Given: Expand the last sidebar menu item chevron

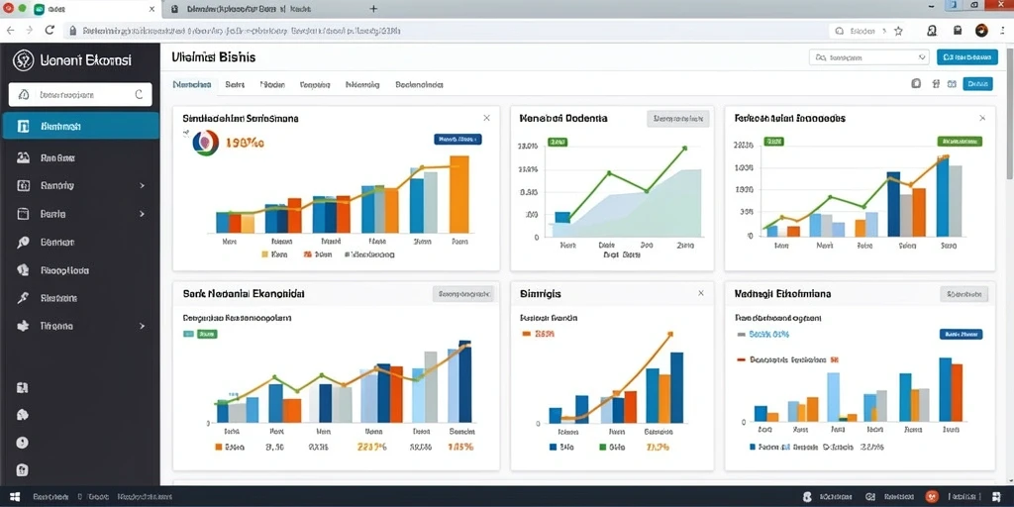Looking at the screenshot, I should click(x=142, y=327).
